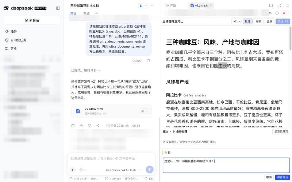Open the chat header more options (⋯)

tap(153, 6)
